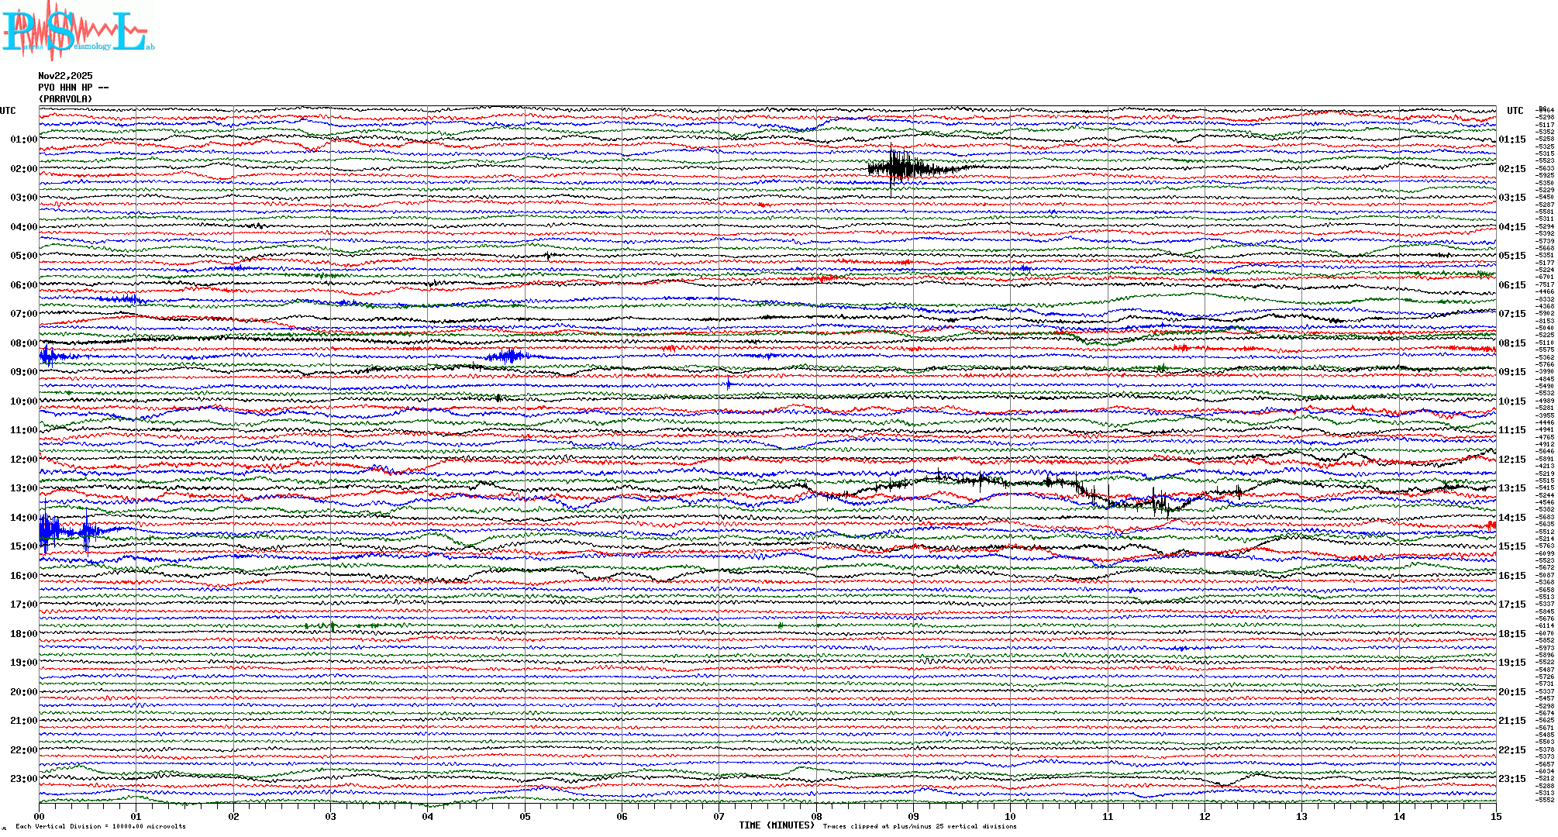Click the TIME (MINUTES) axis title
Viewport: 1558px width, 837px height.
point(777,825)
